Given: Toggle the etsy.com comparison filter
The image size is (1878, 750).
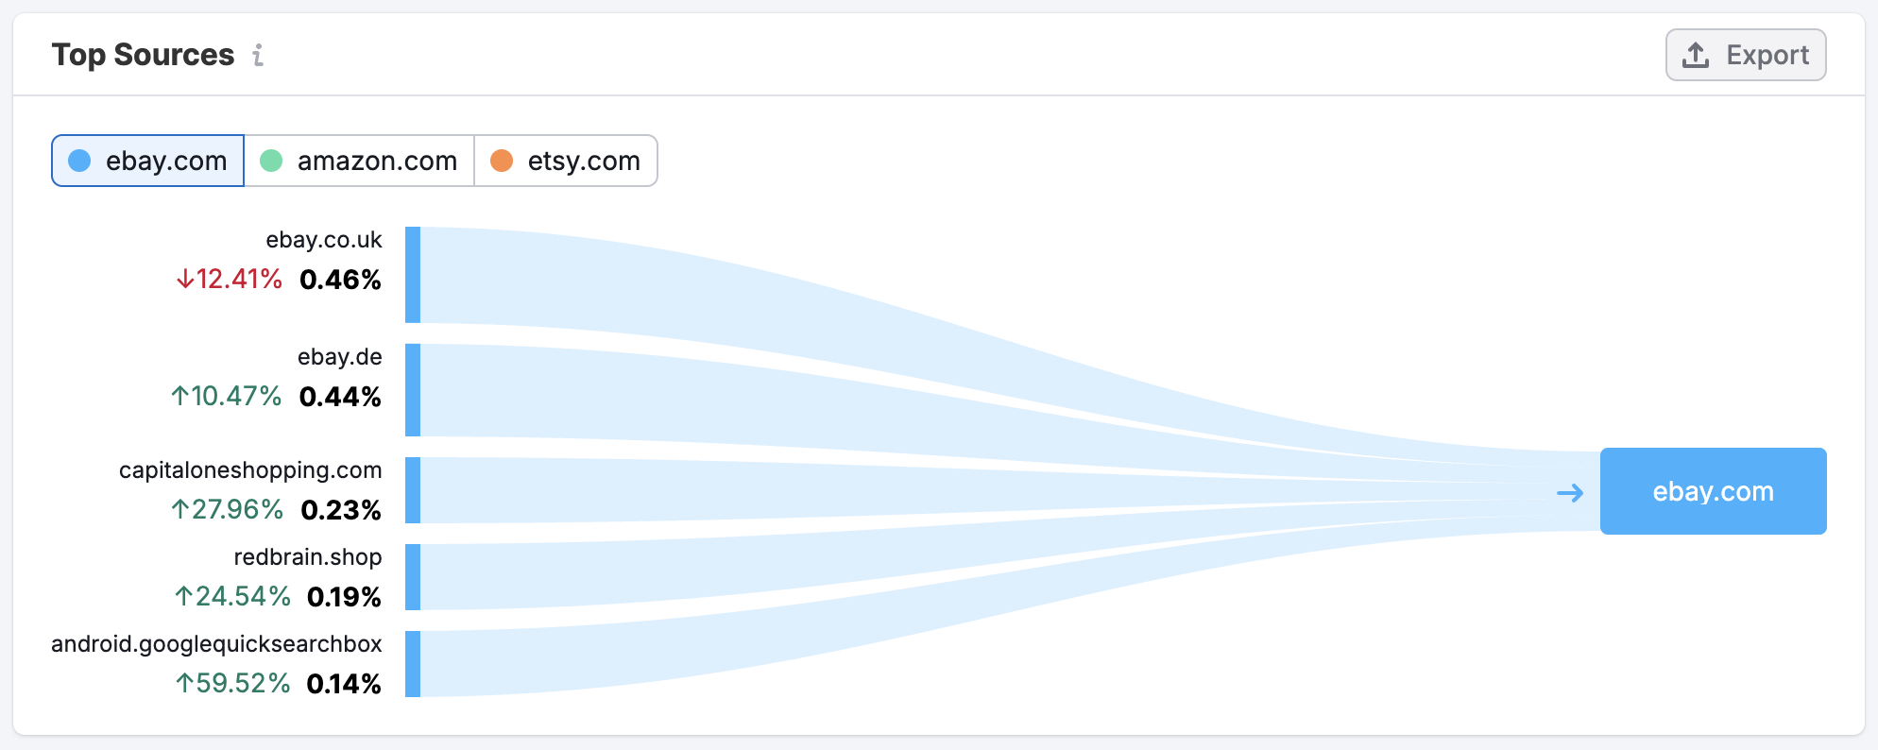Looking at the screenshot, I should pos(566,161).
